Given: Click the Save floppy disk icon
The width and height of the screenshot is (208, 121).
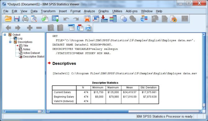Looking at the screenshot, I should coord(17,19).
